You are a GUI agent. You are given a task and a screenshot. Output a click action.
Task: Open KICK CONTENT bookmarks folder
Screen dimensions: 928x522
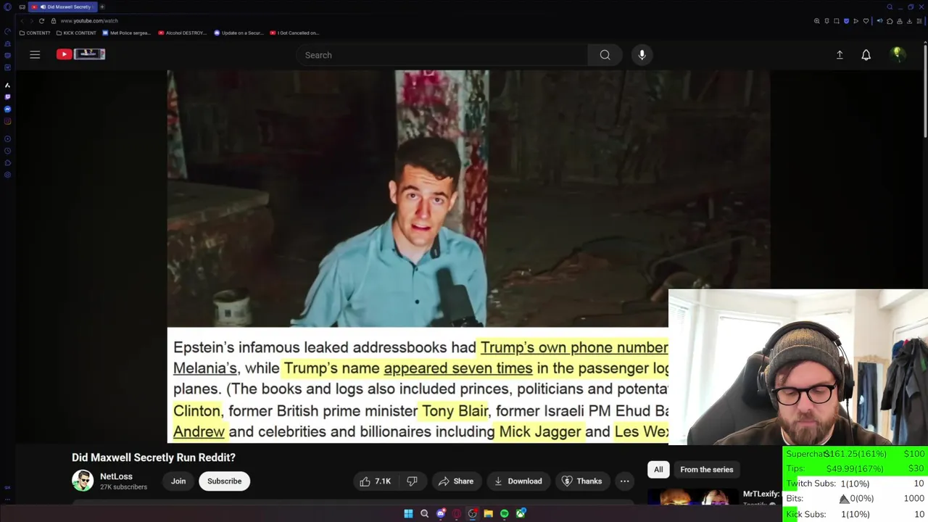click(x=76, y=33)
